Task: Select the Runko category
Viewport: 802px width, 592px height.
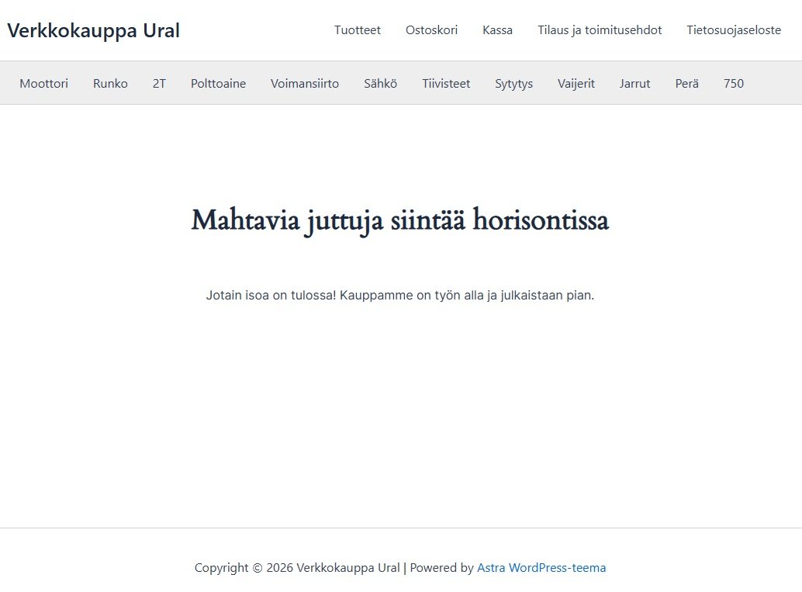Action: point(110,83)
